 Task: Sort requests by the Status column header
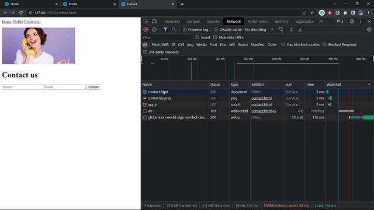(x=219, y=85)
